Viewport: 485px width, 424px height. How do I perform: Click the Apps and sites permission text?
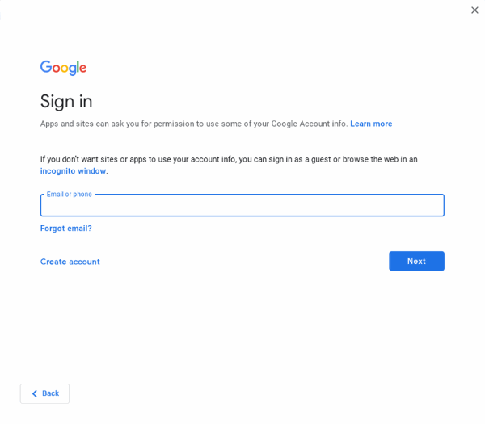[194, 124]
